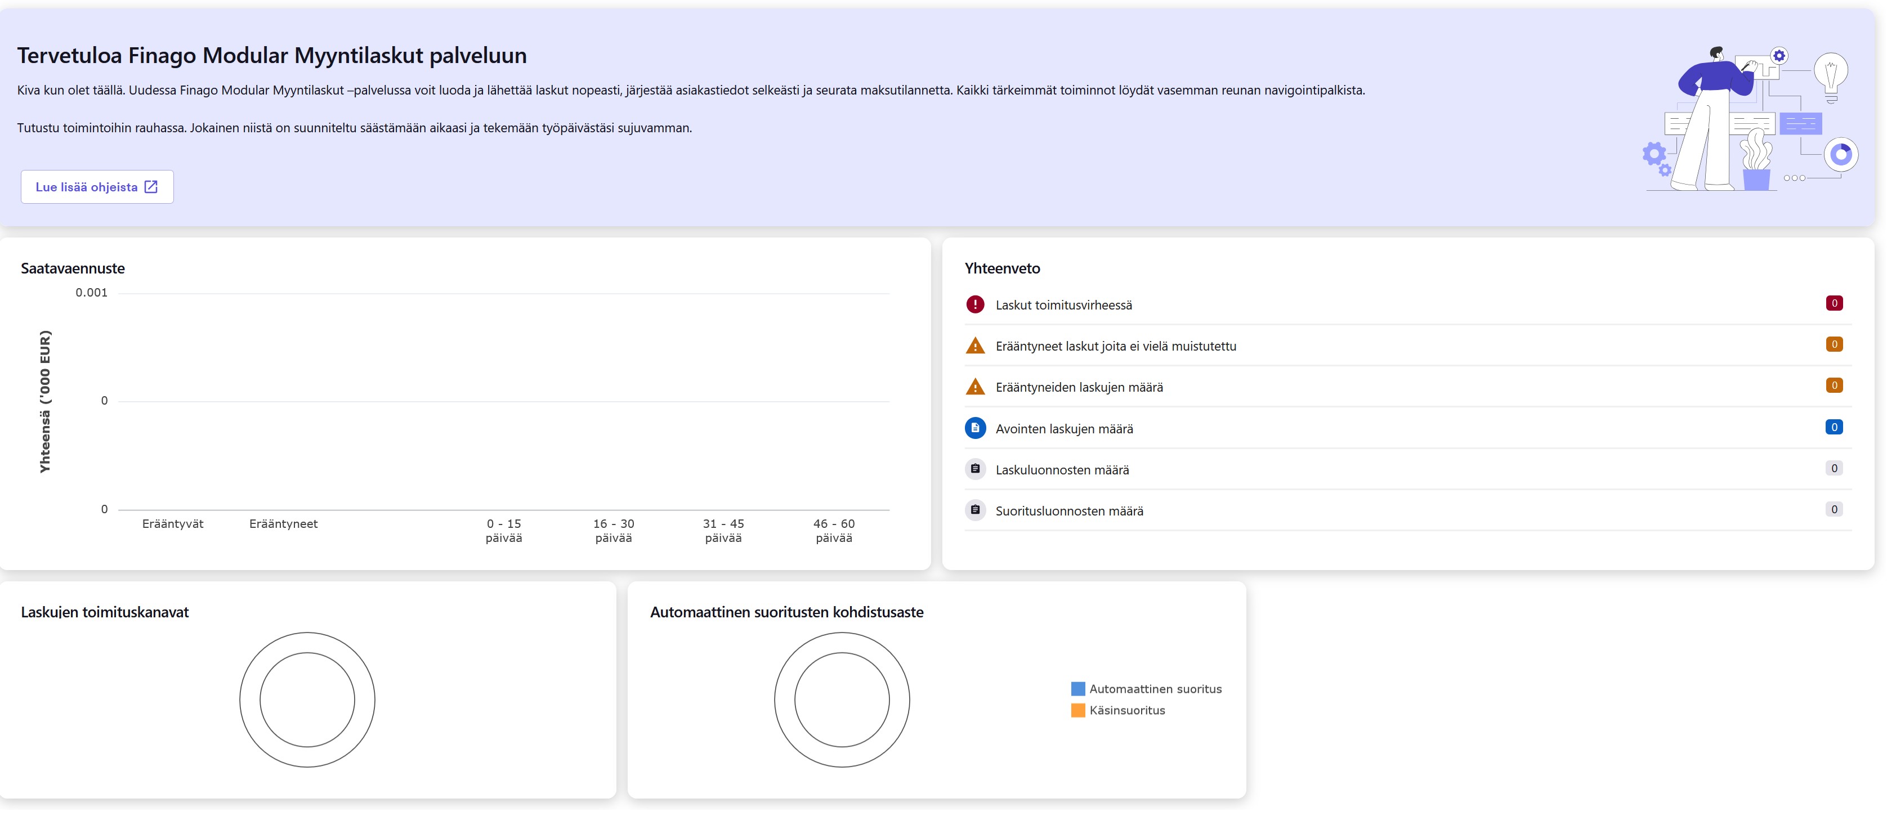Click Laskujen toimituskanavat donut chart
The image size is (1887, 816).
(x=307, y=700)
